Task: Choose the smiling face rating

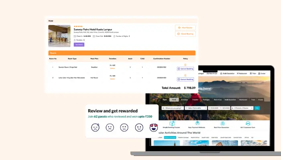Action: [139, 128]
